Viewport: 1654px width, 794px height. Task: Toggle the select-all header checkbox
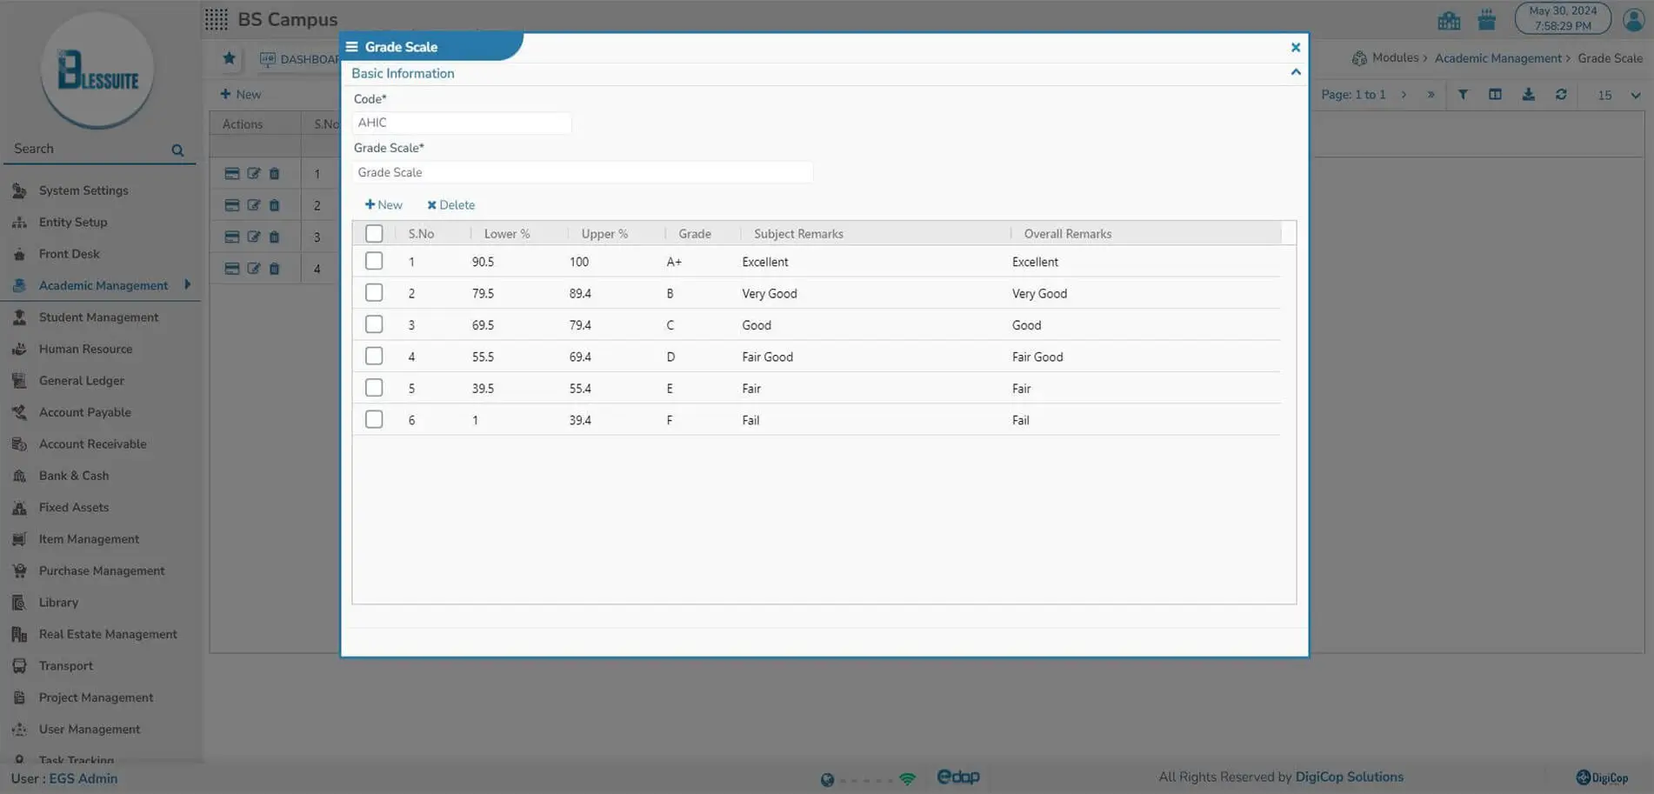coord(374,233)
